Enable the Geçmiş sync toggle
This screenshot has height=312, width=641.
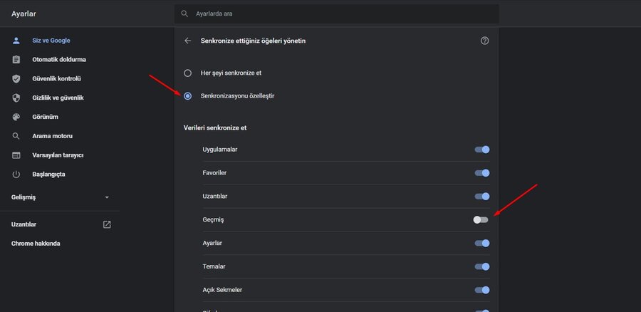(481, 219)
